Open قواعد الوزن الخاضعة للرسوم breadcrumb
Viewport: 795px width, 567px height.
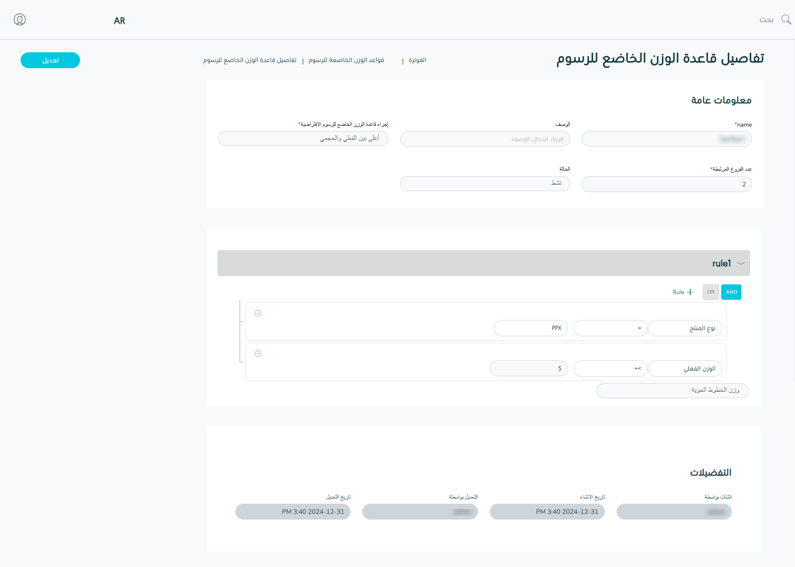[x=346, y=60]
